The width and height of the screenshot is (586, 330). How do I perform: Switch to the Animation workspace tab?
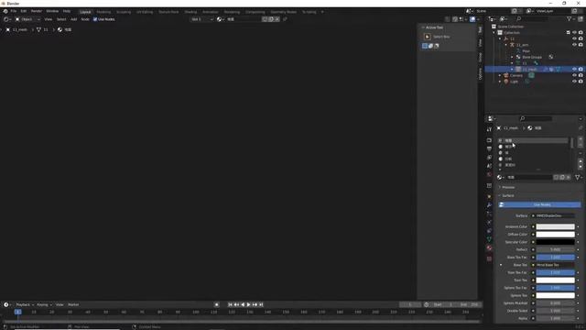[x=211, y=12]
